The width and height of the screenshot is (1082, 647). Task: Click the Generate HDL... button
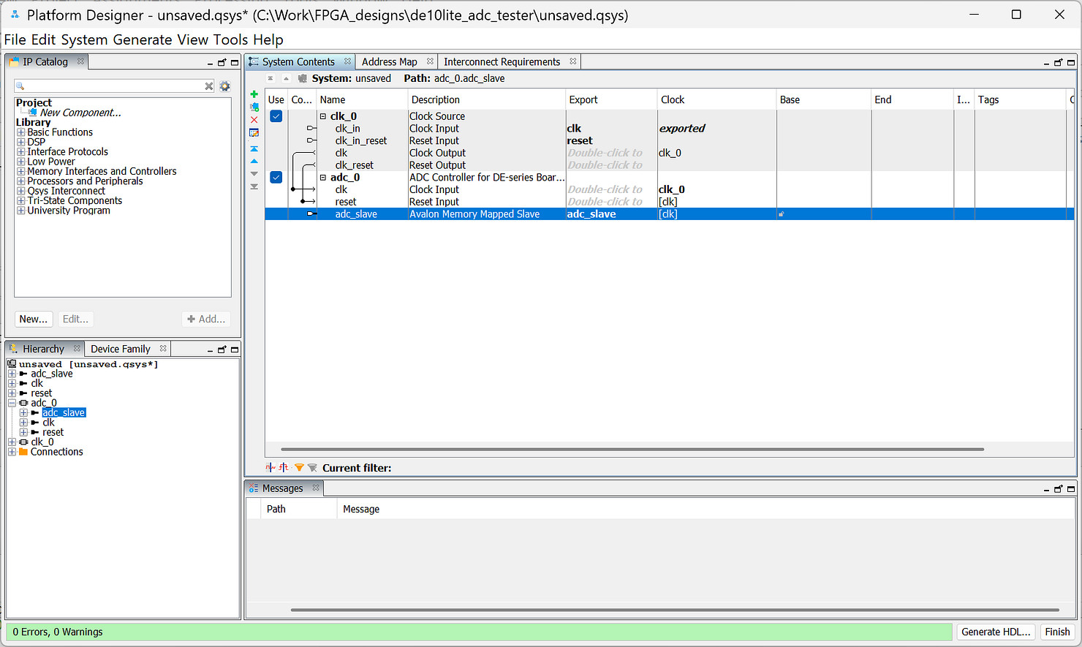pos(996,632)
